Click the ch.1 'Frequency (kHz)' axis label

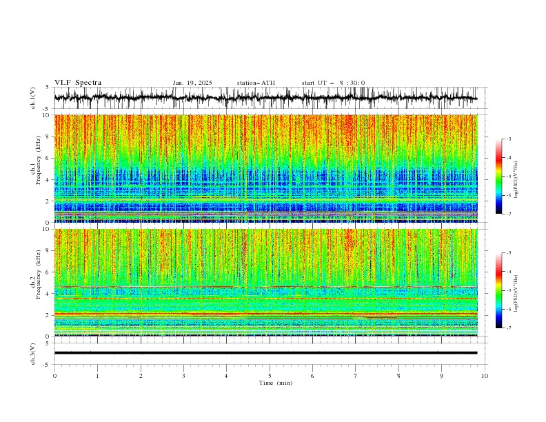[x=39, y=159]
